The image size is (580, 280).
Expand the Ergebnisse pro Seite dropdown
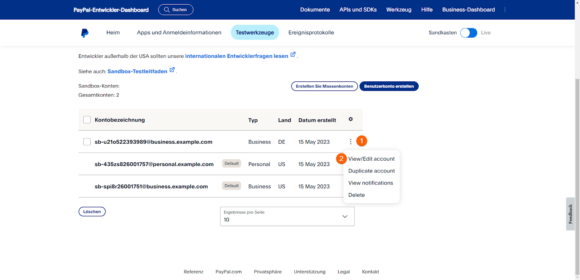(x=287, y=216)
